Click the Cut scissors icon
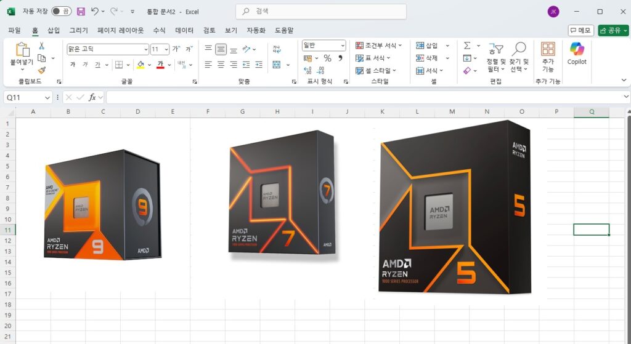Viewport: 631px width, 344px height. point(43,46)
